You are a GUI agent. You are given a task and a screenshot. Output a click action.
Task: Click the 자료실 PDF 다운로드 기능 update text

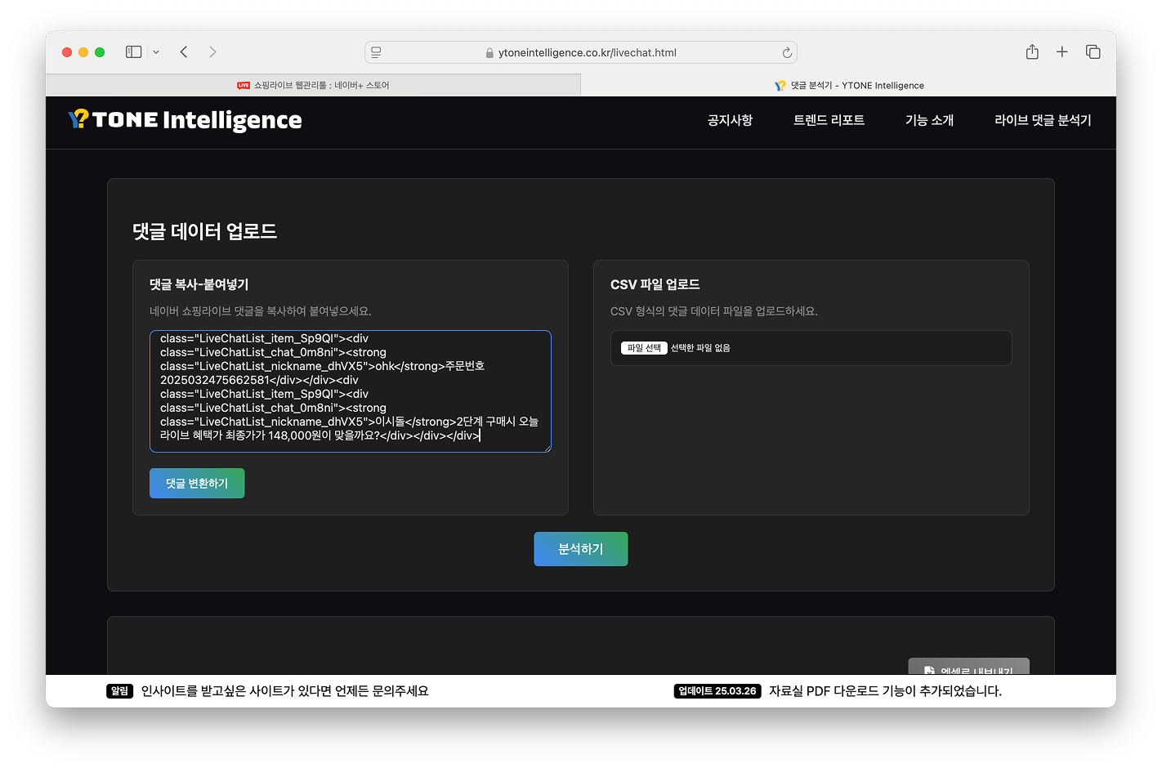[885, 691]
